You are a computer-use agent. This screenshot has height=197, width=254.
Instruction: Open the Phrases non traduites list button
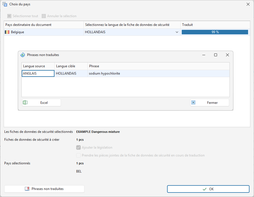44,189
